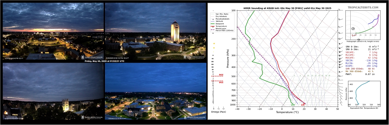Click the NIU logo on the tower webcam
Viewport: 389px width, 125px height.
tap(195, 57)
